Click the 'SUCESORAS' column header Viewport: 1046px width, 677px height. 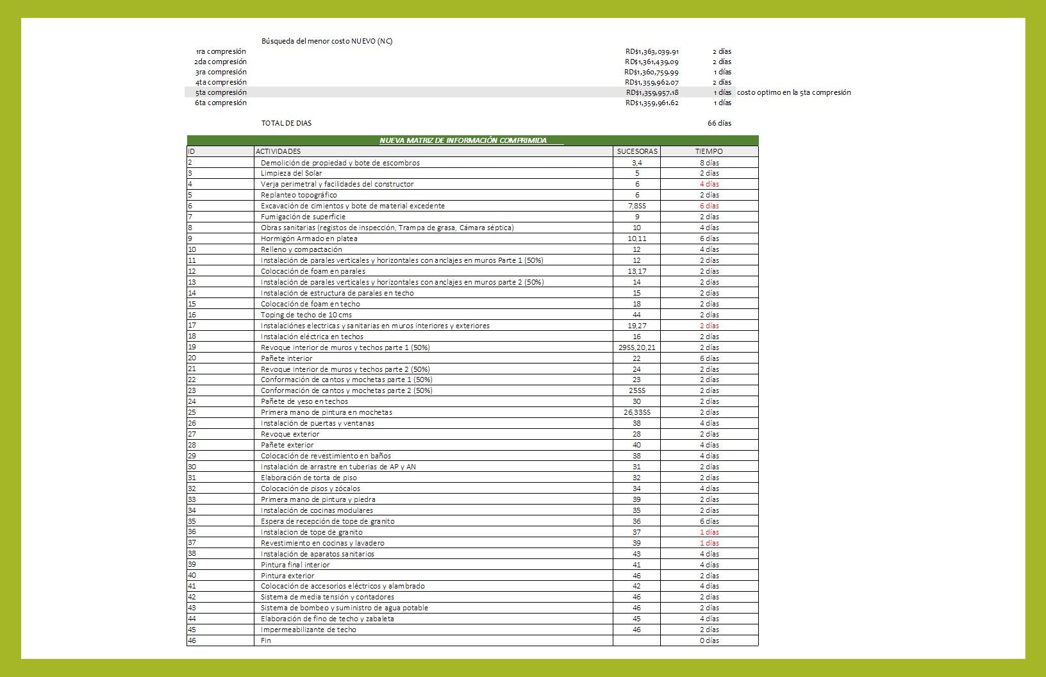636,151
